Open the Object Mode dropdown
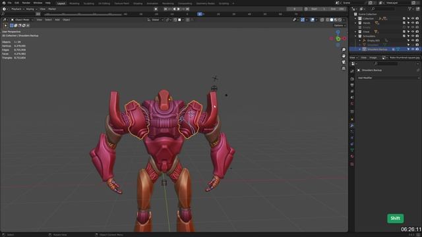The image size is (422, 237). tap(22, 20)
